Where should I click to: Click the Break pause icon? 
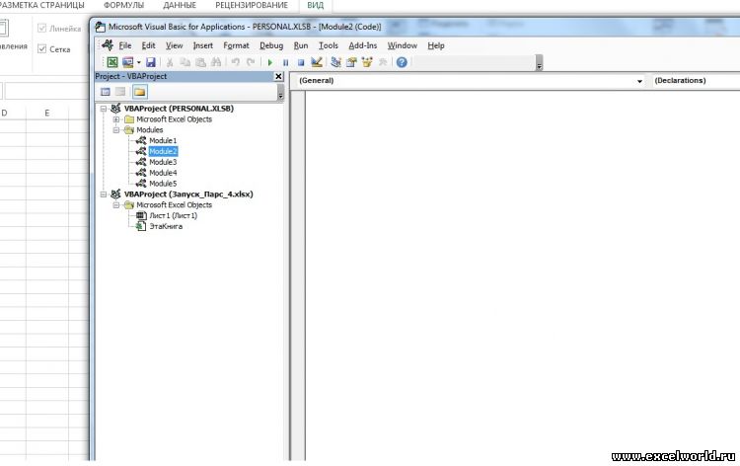click(x=286, y=62)
